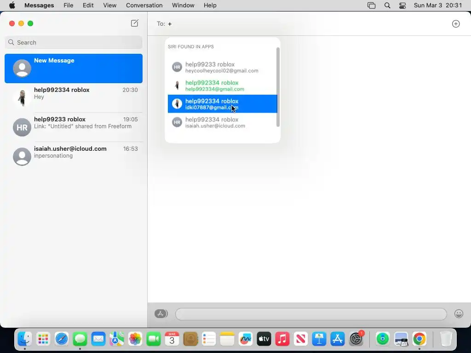Open the File menu
The image size is (471, 353).
coord(68,6)
